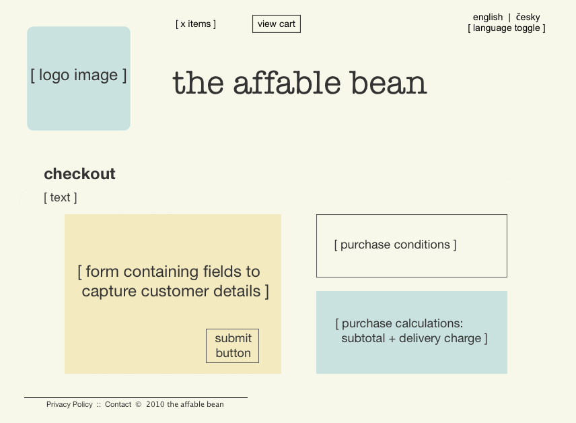
Task: Click the purchase calculations panel
Action: click(x=411, y=331)
